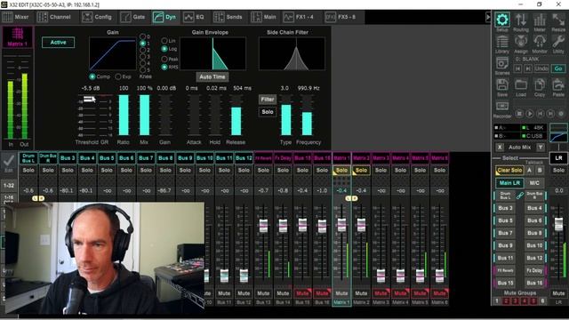Open the Main tab
Image resolution: width=569 pixels, height=320 pixels.
(x=263, y=17)
